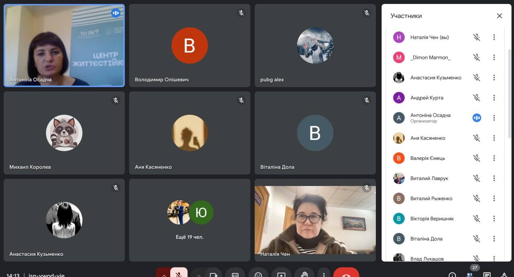Screen dimensions: 514x277
Task: Open the meeting details info icon
Action: pos(452,275)
